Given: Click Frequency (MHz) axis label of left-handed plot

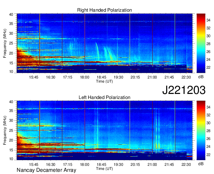Looking at the screenshot, I should 5,130.
